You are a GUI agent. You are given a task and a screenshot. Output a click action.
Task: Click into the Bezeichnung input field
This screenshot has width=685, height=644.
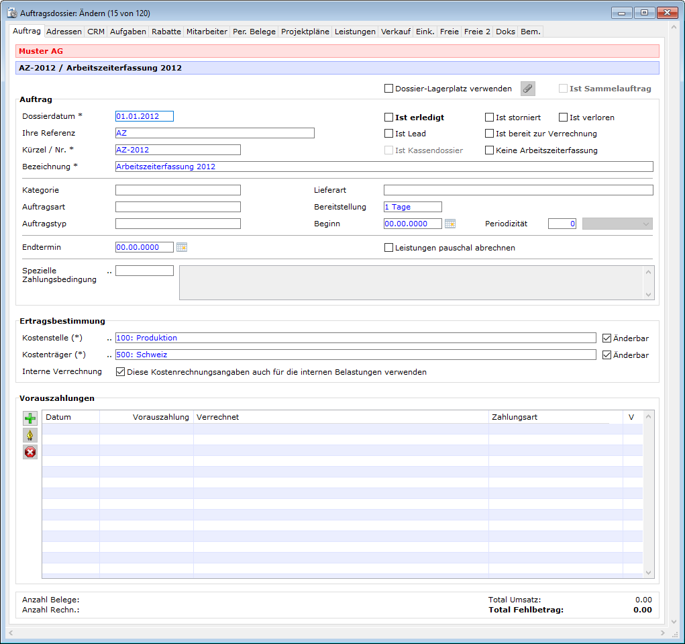point(384,167)
